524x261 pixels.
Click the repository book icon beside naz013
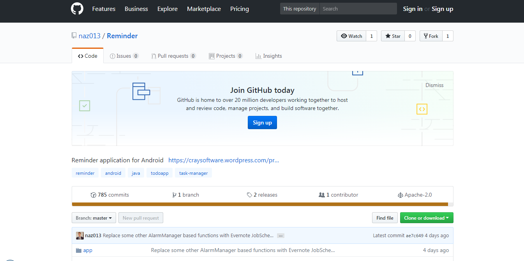74,36
